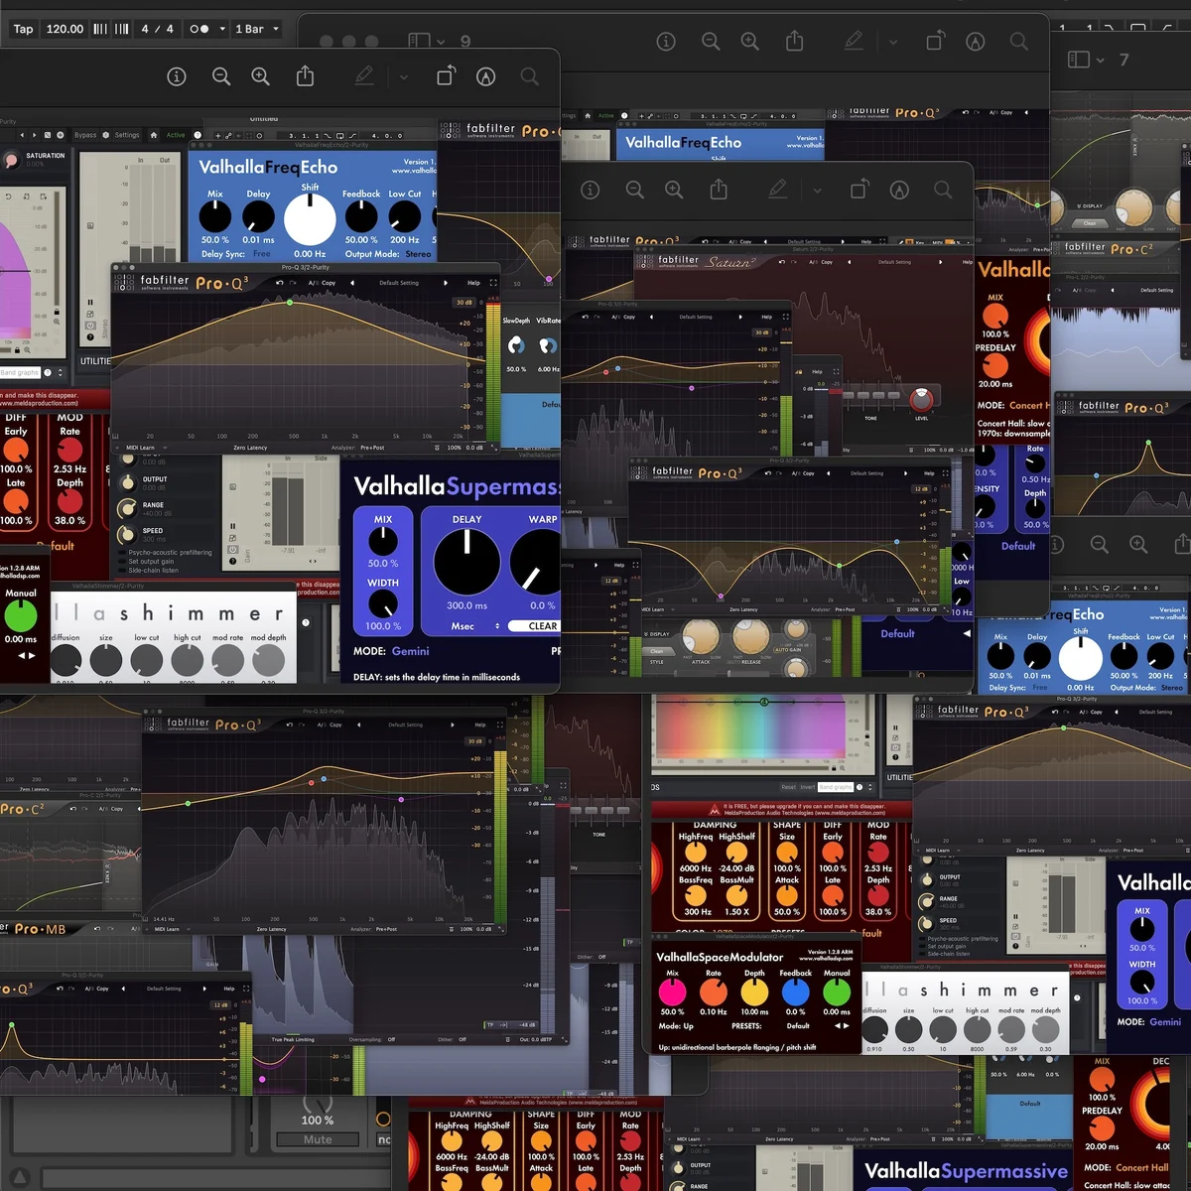Viewport: 1191px width, 1191px height.
Task: Click the sidebar icon beside number 7
Action: pos(1079,60)
